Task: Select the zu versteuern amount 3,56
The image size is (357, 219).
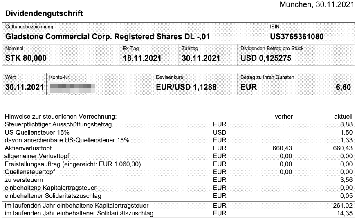Action: [346, 180]
